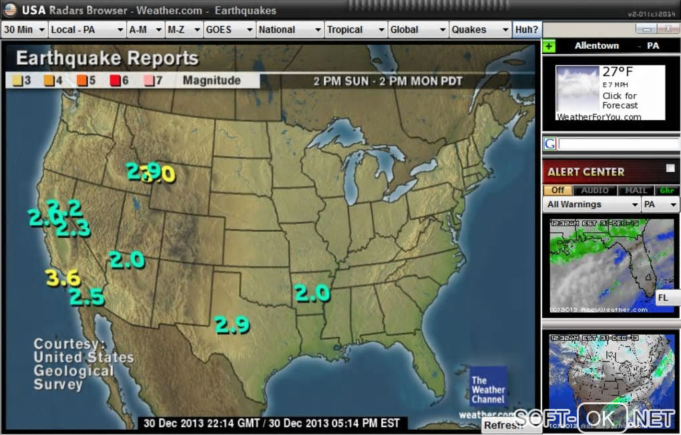This screenshot has width=681, height=435.
Task: Open the Allentown weather forecast thumbnail
Action: [578, 90]
